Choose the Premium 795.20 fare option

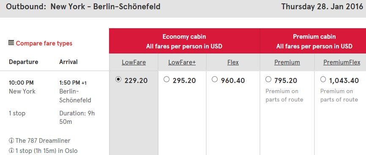click(268, 80)
